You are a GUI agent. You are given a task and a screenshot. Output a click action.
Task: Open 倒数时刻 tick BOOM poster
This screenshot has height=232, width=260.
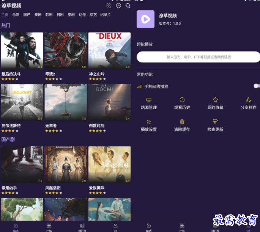109,102
